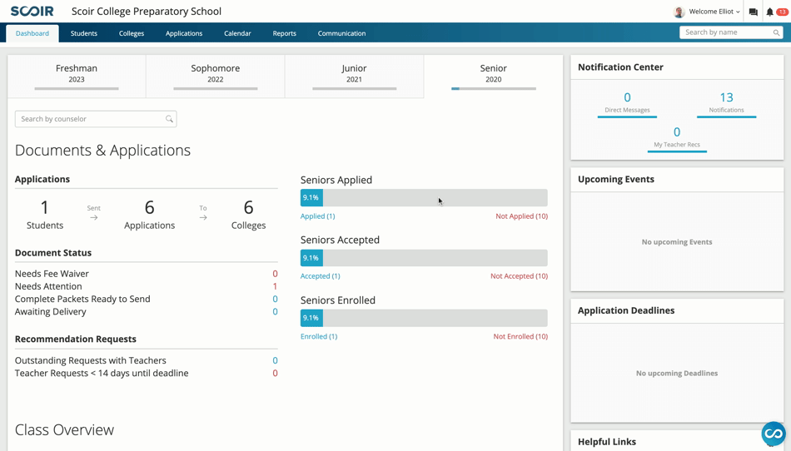The width and height of the screenshot is (791, 451).
Task: Go to the Applications tab
Action: tap(184, 33)
